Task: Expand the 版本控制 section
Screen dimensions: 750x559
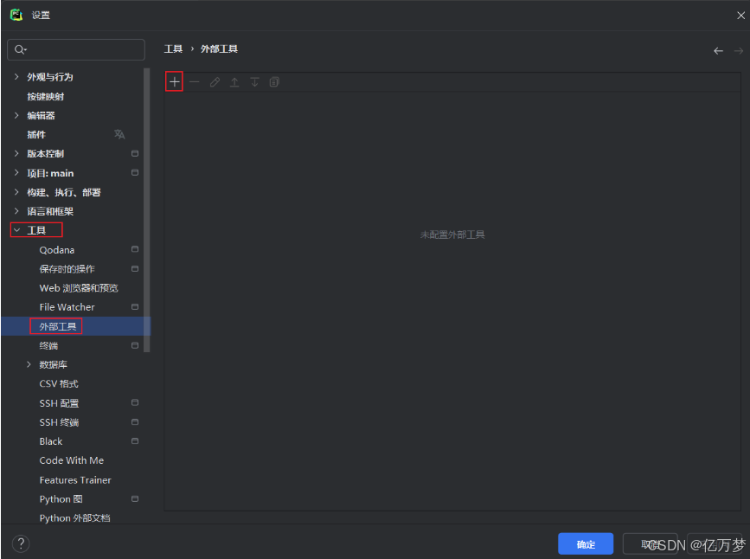Action: click(x=16, y=153)
